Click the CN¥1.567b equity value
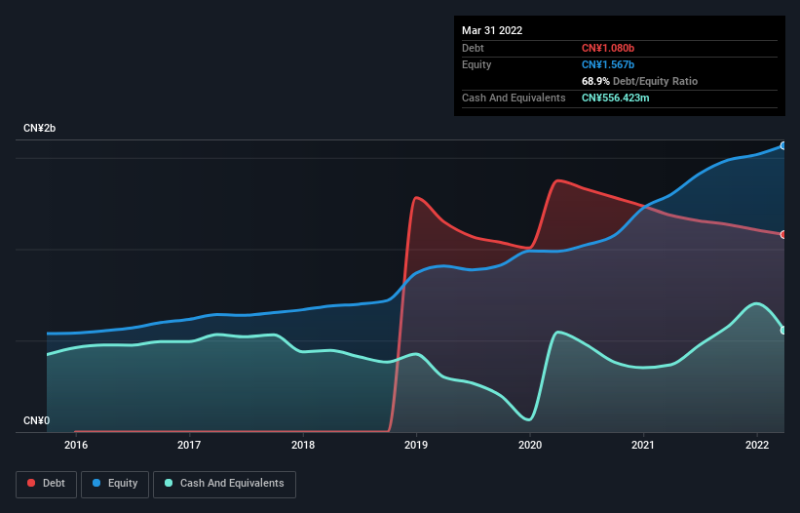The height and width of the screenshot is (513, 800). [x=608, y=64]
